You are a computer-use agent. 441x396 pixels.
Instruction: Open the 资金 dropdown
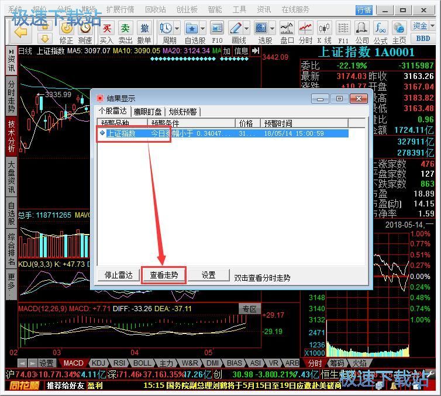point(423,26)
